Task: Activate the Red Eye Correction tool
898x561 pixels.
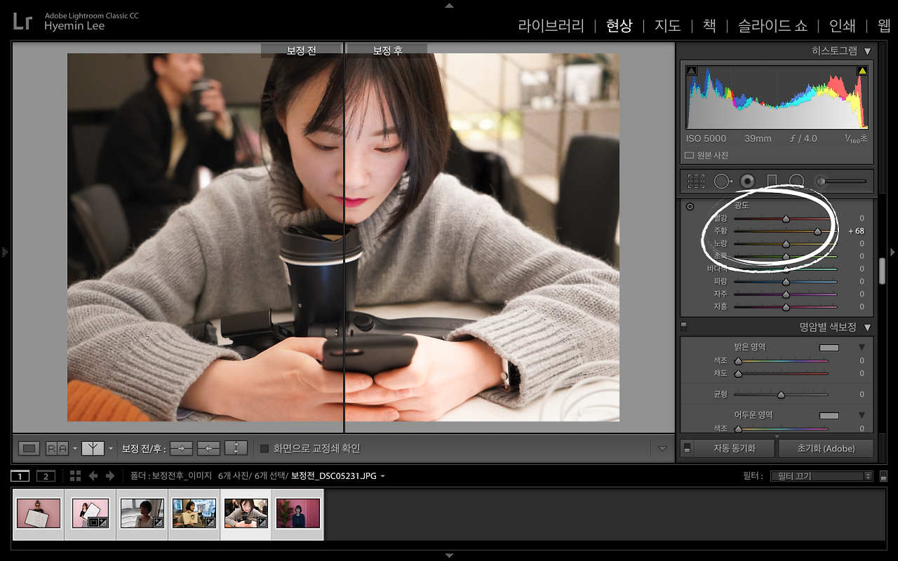Action: [x=747, y=182]
